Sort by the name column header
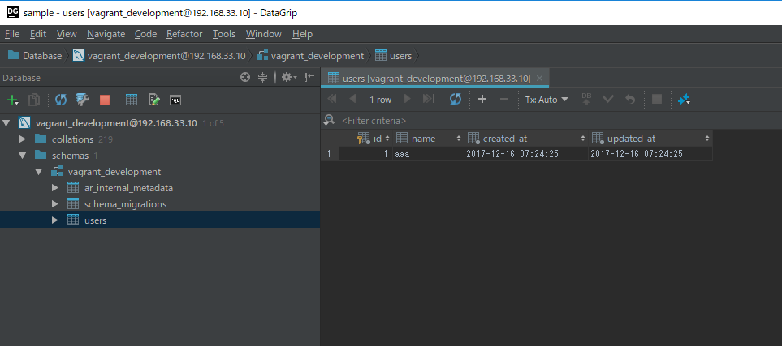The image size is (782, 346). tap(429, 139)
